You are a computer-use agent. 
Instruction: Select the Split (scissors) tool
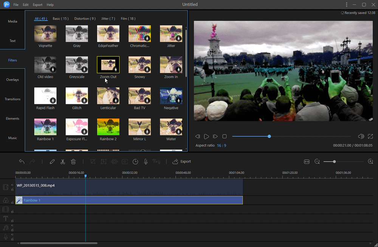coord(62,162)
